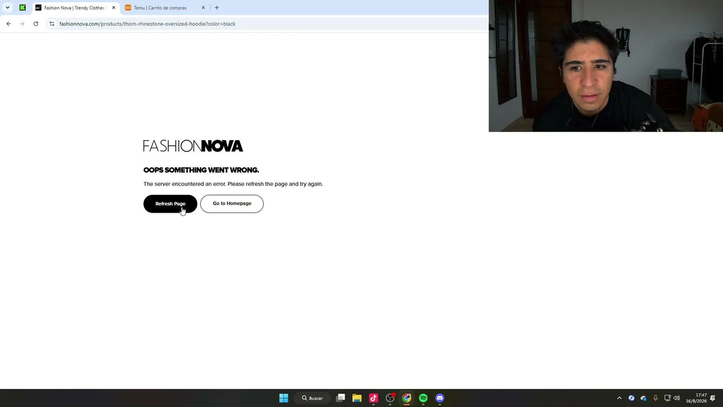Screen dimensions: 723x407
Task: Open a new browser tab
Action: [x=217, y=8]
